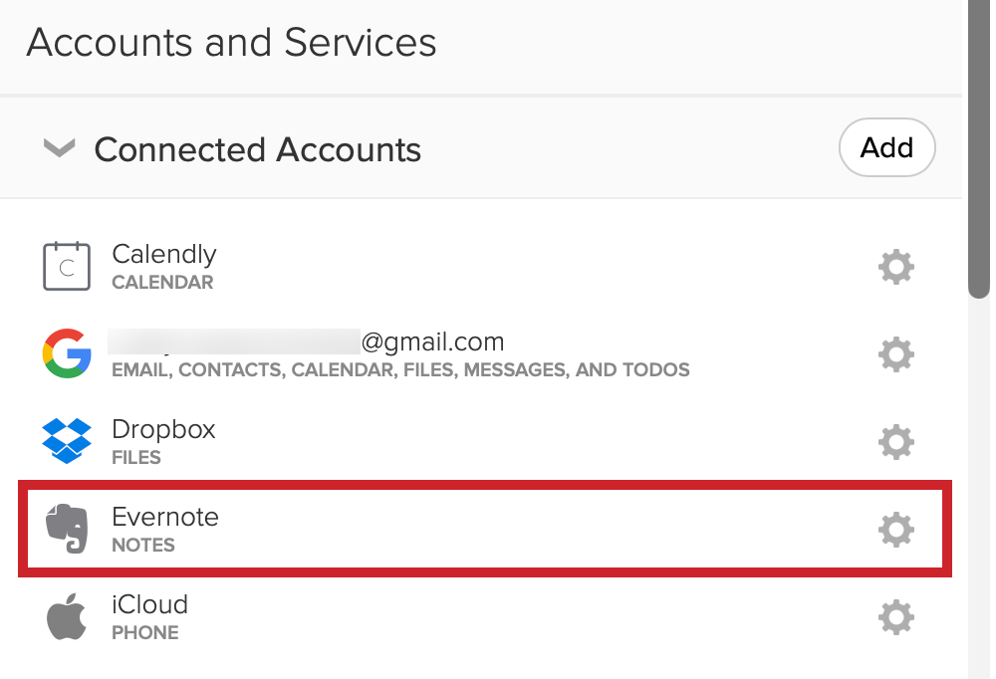
Task: Open settings gear for Calendly
Action: click(896, 267)
